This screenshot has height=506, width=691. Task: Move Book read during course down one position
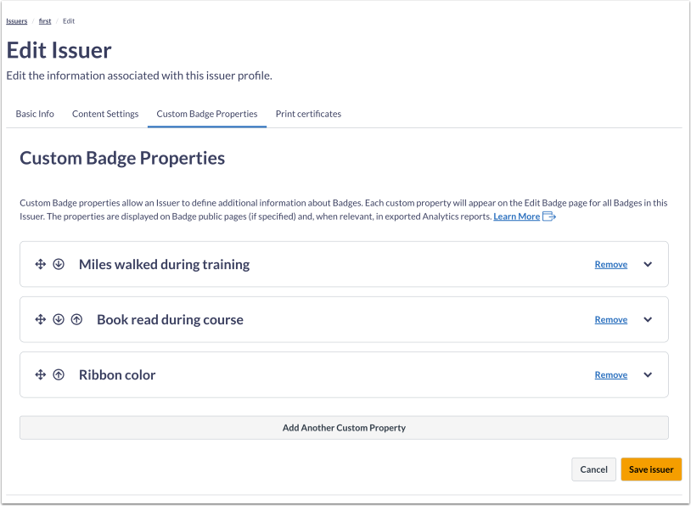(59, 319)
